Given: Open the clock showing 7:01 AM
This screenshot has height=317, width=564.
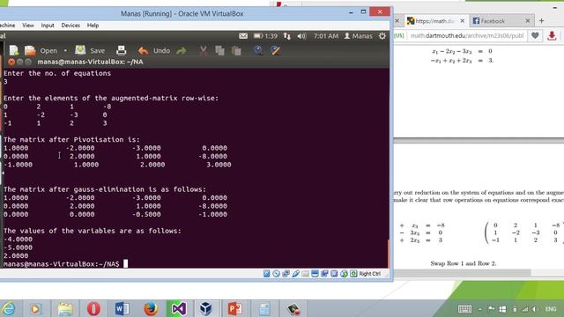Looking at the screenshot, I should (x=326, y=36).
